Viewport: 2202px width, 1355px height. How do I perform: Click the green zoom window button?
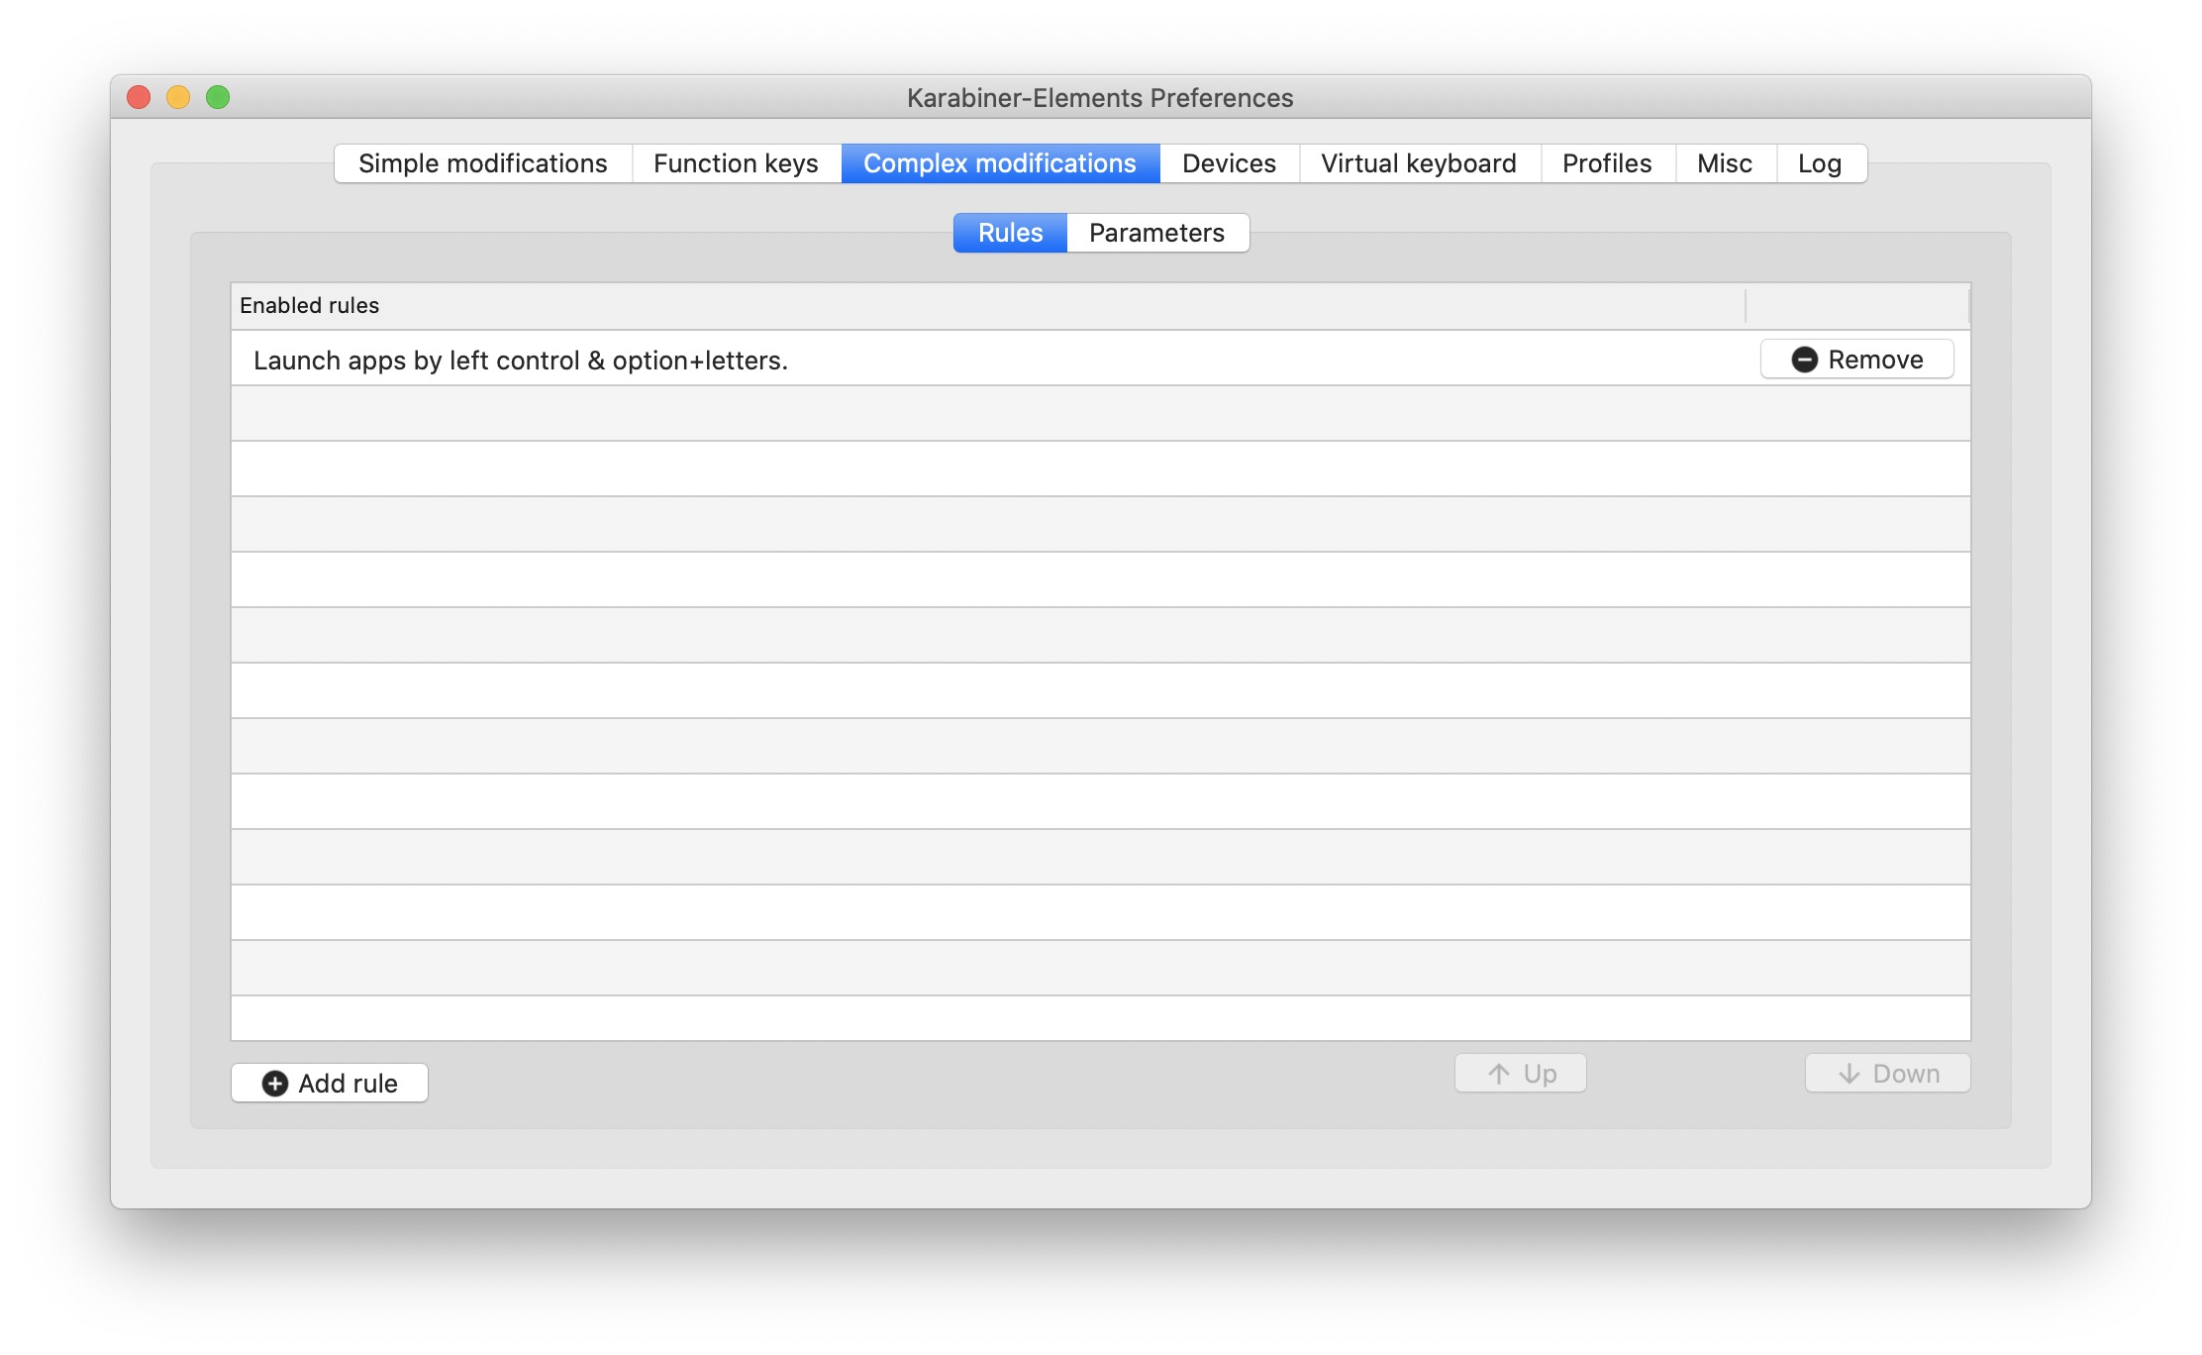pyautogui.click(x=218, y=97)
